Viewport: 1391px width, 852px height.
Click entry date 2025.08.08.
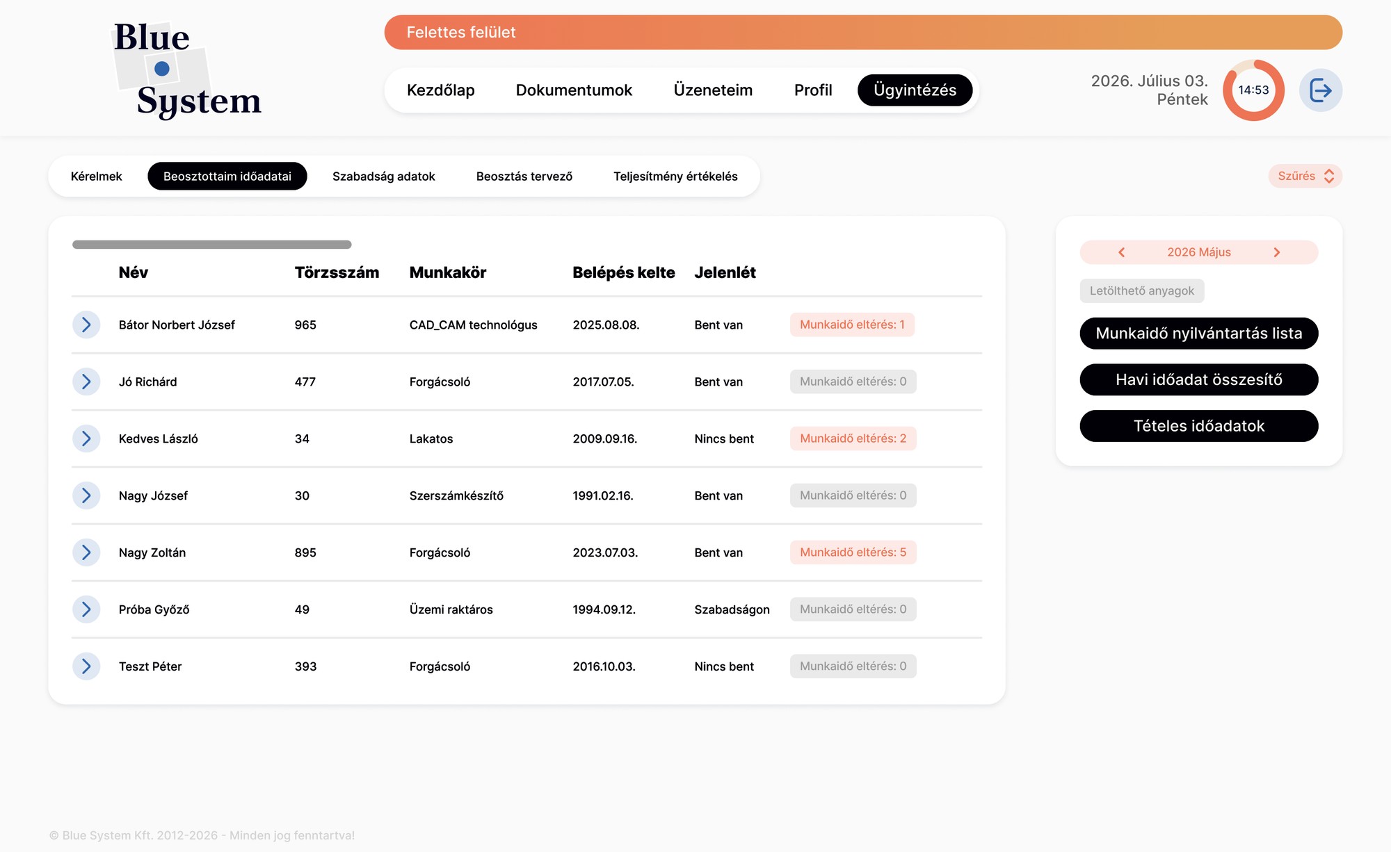pyautogui.click(x=606, y=325)
